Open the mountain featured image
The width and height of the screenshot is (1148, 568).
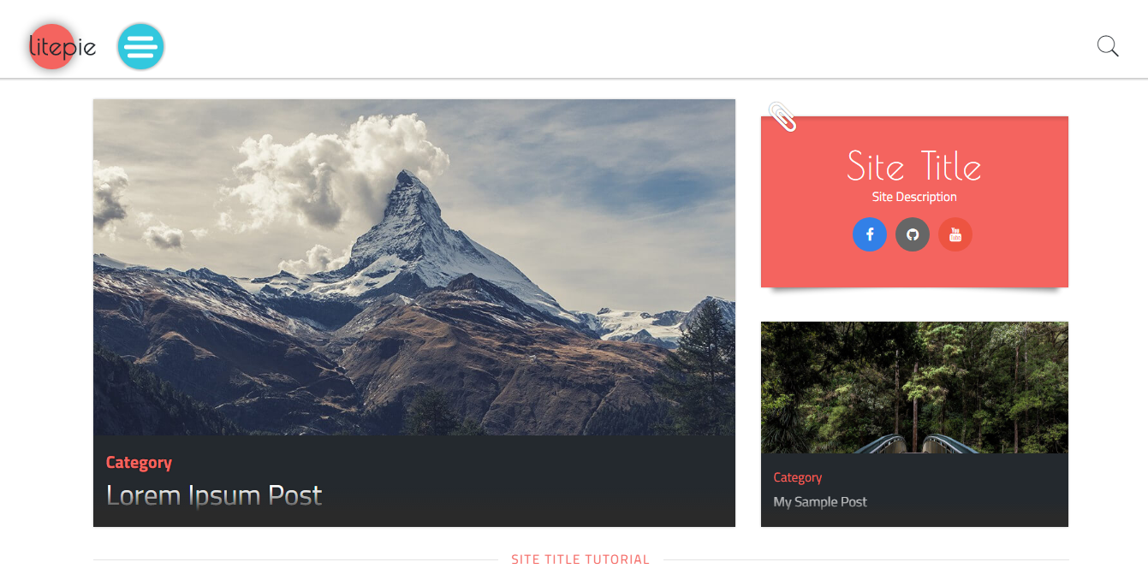(x=414, y=267)
